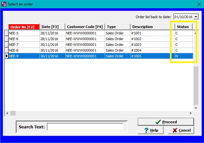
Task: Click the row selector for NEE-8
Action: (6, 50)
